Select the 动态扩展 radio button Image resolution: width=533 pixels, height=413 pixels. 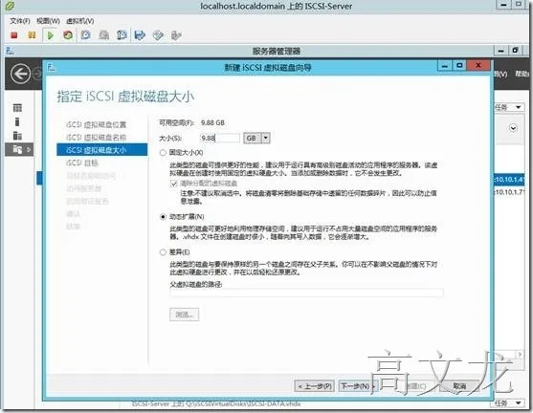point(163,217)
